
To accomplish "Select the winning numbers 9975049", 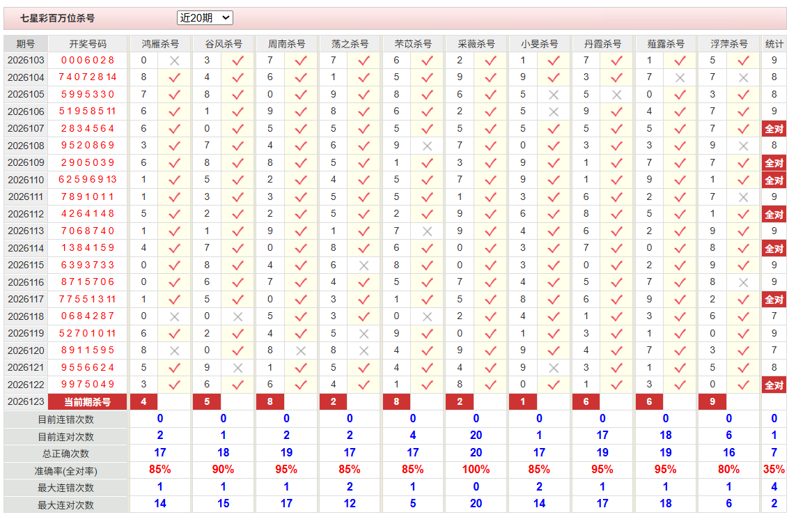I will click(88, 385).
